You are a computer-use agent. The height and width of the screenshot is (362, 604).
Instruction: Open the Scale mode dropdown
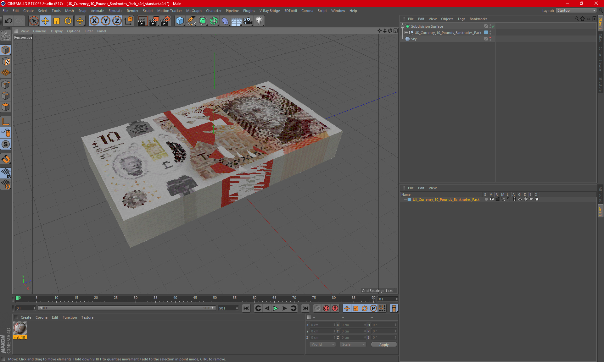(x=353, y=344)
